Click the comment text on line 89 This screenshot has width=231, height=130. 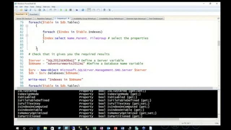point(69,54)
